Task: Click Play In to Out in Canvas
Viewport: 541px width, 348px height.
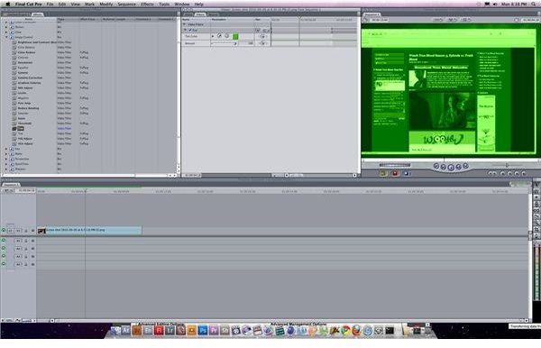Action: [x=444, y=167]
